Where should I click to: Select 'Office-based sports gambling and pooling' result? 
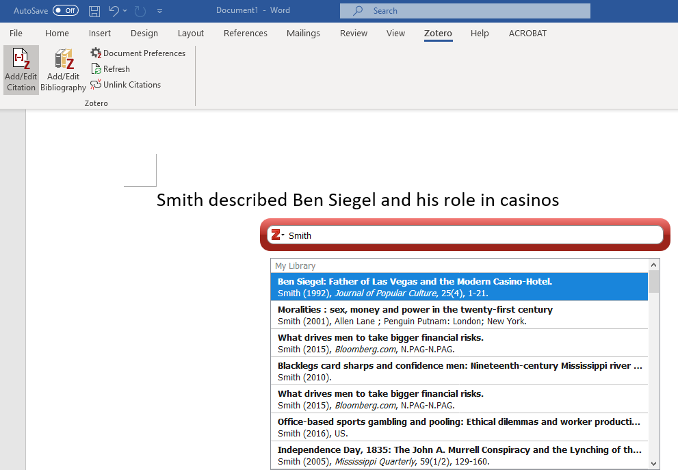coord(459,427)
